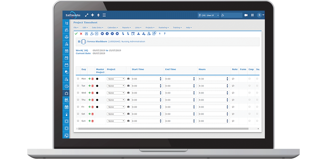Click Teresa Blackburn employee name
Screen dimensions: 327x166
(x=97, y=41)
